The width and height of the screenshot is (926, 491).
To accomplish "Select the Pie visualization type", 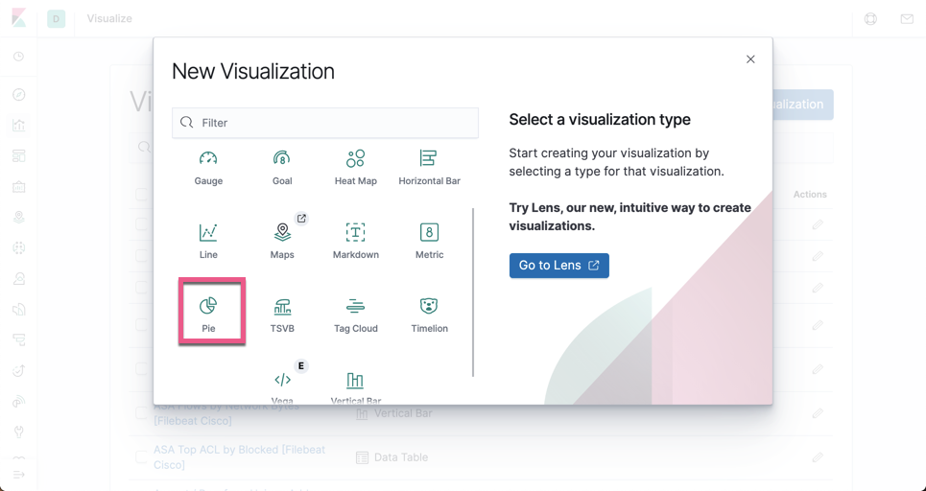I will (208, 315).
